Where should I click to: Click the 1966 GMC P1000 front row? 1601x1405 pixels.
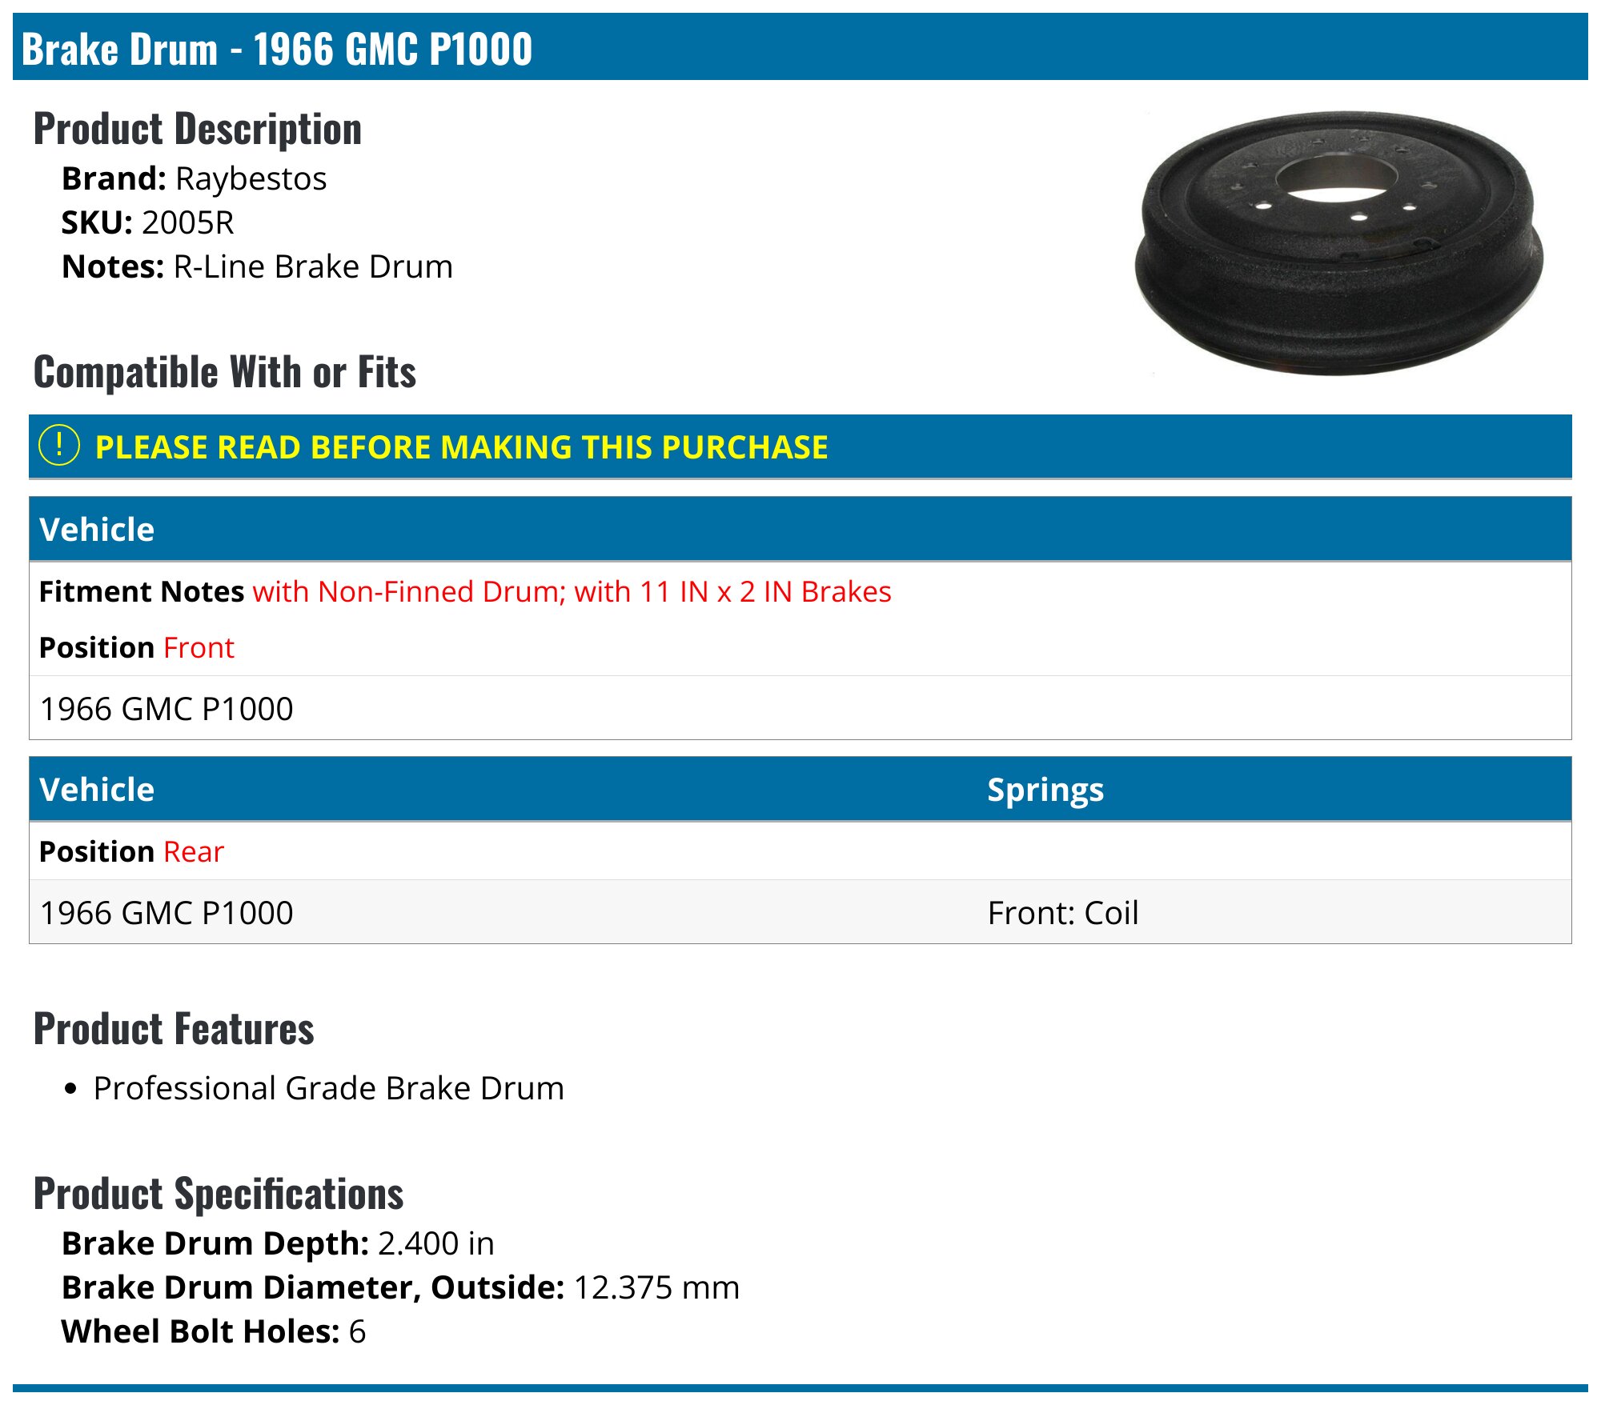800,708
